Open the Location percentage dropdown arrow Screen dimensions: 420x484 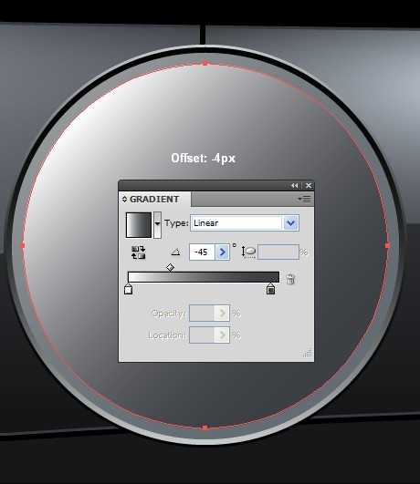(x=222, y=335)
